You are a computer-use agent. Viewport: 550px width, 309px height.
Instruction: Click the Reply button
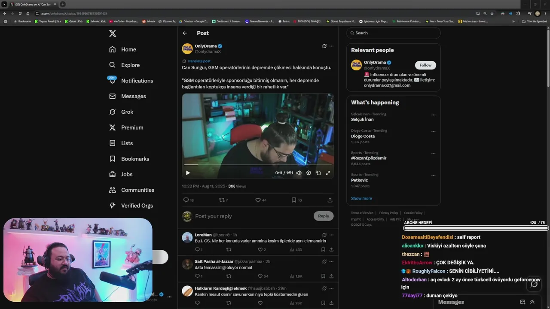coord(324,216)
